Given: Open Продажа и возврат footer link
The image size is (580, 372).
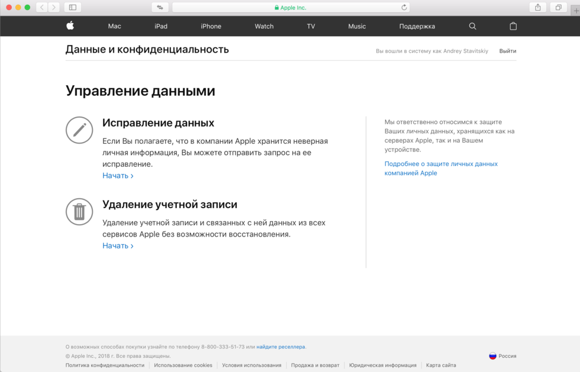Looking at the screenshot, I should [315, 365].
